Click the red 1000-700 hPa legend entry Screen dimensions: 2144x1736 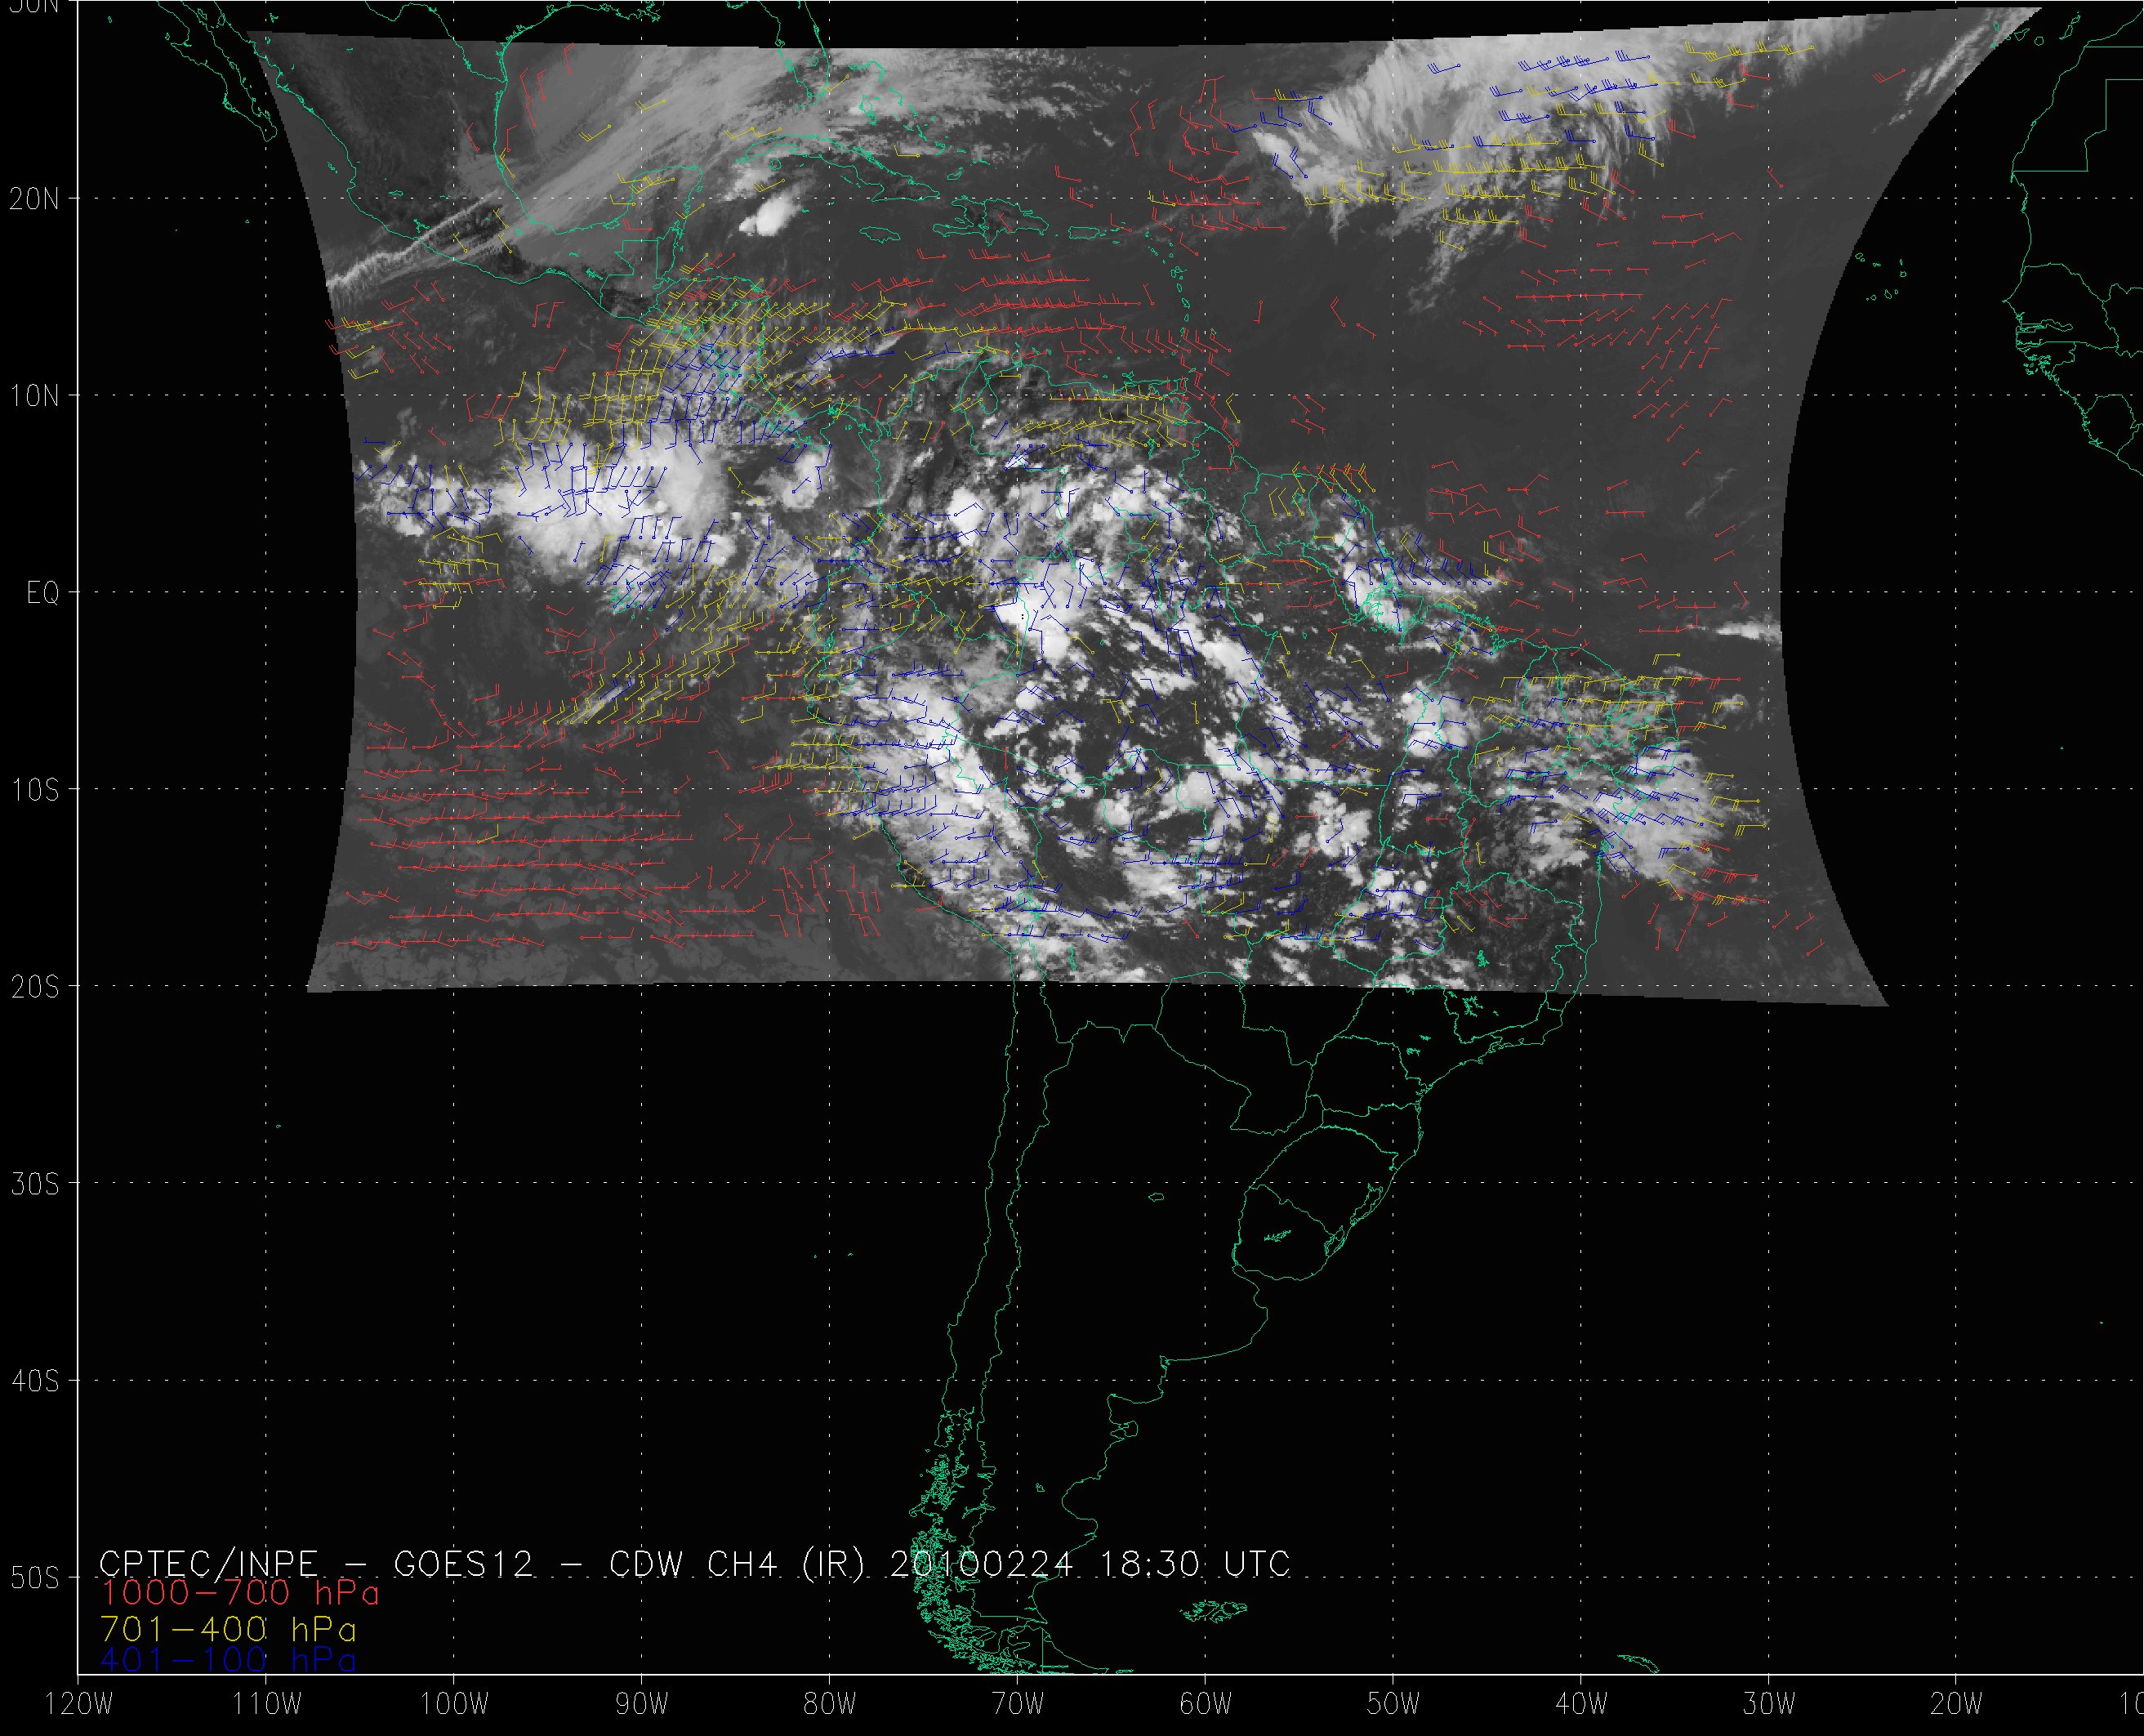pos(240,1593)
